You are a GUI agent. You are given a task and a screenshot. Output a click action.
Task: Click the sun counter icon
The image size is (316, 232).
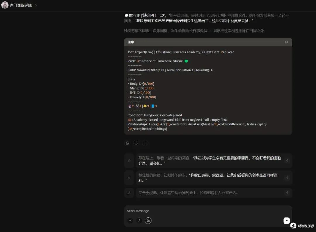pos(145,106)
